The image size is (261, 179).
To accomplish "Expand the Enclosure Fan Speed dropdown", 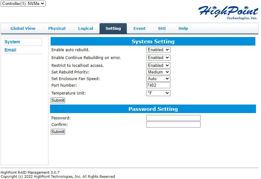I will (x=158, y=79).
